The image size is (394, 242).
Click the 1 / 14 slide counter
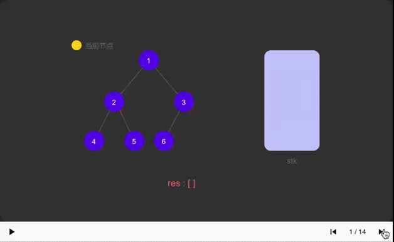pos(358,232)
